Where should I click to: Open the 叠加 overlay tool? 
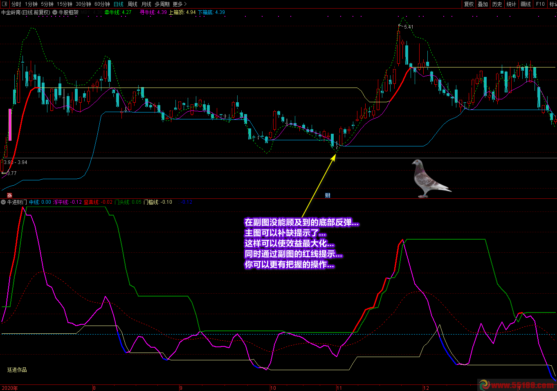(483, 4)
